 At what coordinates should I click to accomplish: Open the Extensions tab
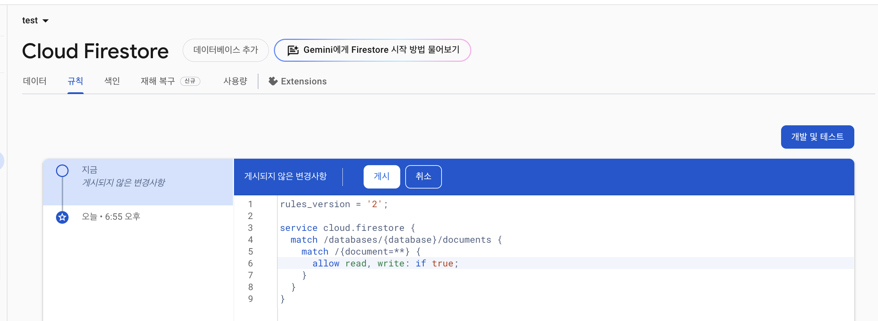point(298,81)
